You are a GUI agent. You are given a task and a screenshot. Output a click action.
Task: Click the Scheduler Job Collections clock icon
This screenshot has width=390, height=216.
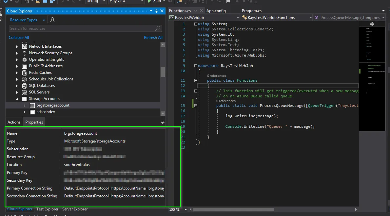point(25,79)
